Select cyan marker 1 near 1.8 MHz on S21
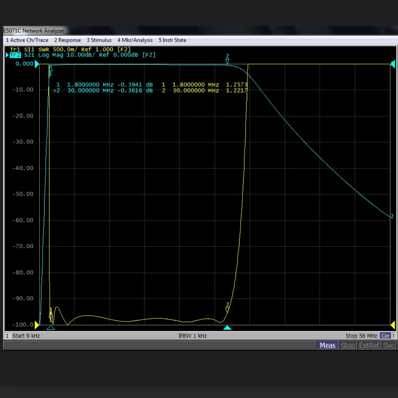 [x=51, y=70]
